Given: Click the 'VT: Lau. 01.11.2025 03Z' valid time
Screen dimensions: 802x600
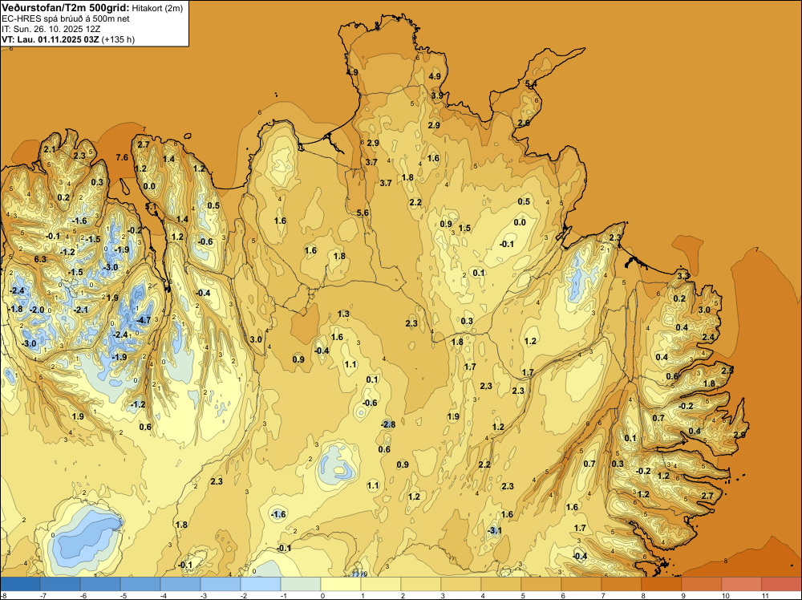Looking at the screenshot, I should coord(51,39).
